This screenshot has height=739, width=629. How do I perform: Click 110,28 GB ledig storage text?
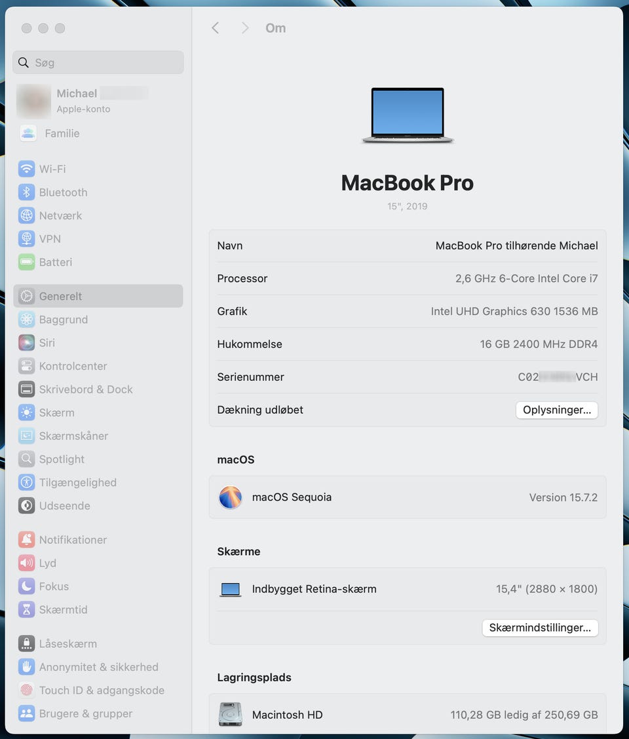click(x=524, y=715)
